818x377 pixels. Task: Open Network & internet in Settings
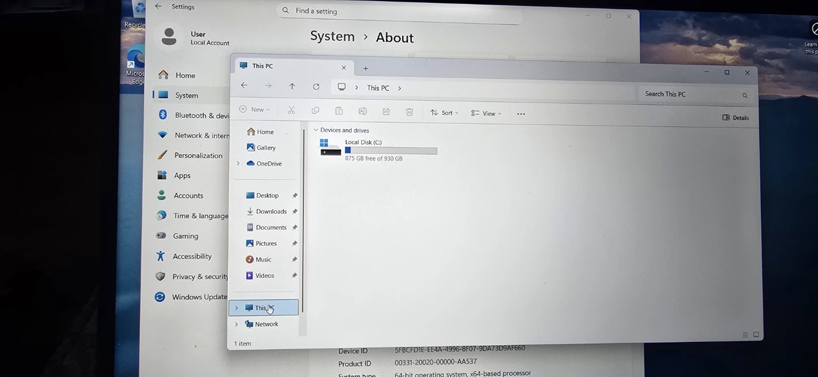[193, 135]
